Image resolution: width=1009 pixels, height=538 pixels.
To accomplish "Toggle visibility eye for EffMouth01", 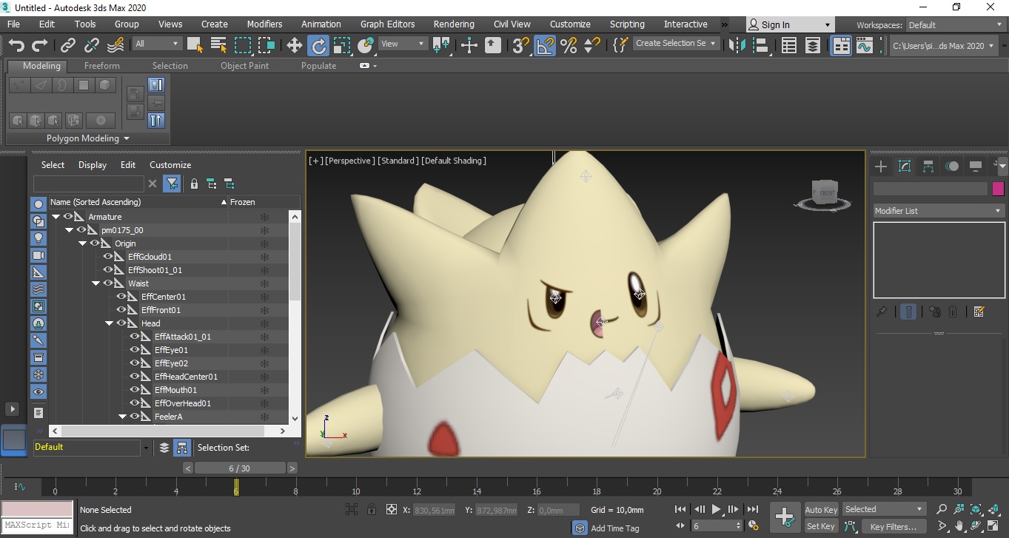I will coord(135,390).
